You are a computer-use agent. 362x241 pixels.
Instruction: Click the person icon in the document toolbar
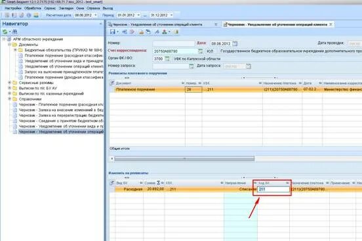click(165, 32)
